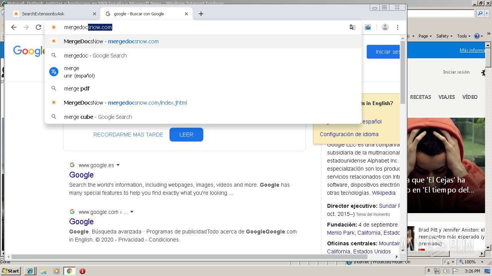Open Internet Explorer from the taskbar
Viewport: 492px width, 276px height.
point(30,271)
